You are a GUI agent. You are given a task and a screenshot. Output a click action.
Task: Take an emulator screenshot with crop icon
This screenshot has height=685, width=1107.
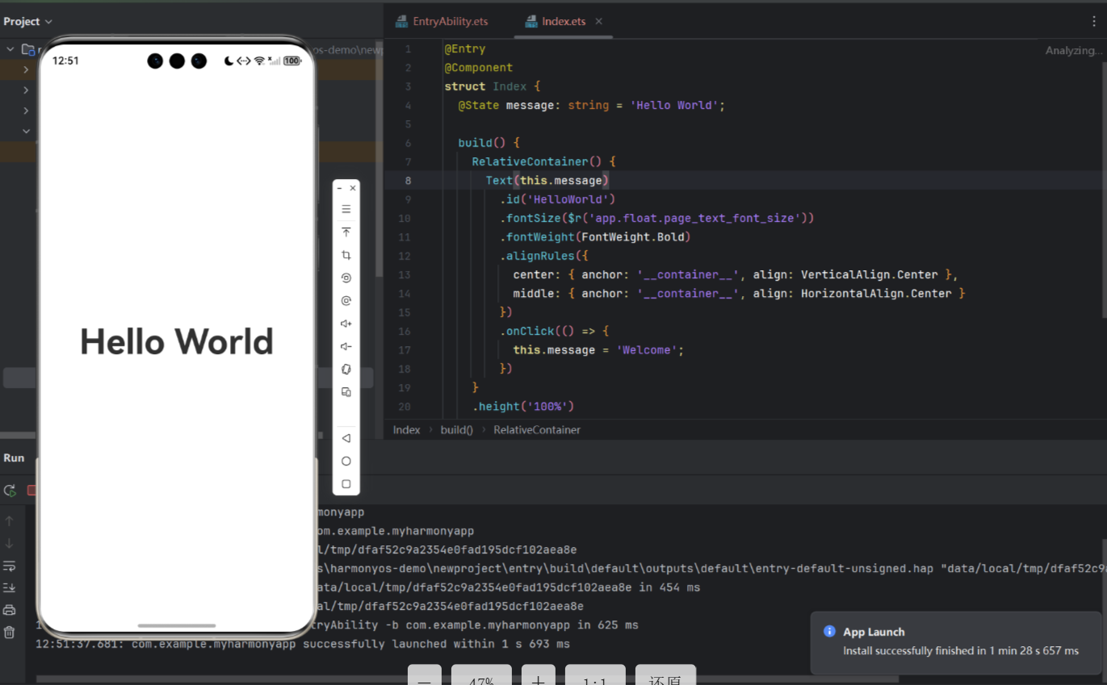pos(346,255)
